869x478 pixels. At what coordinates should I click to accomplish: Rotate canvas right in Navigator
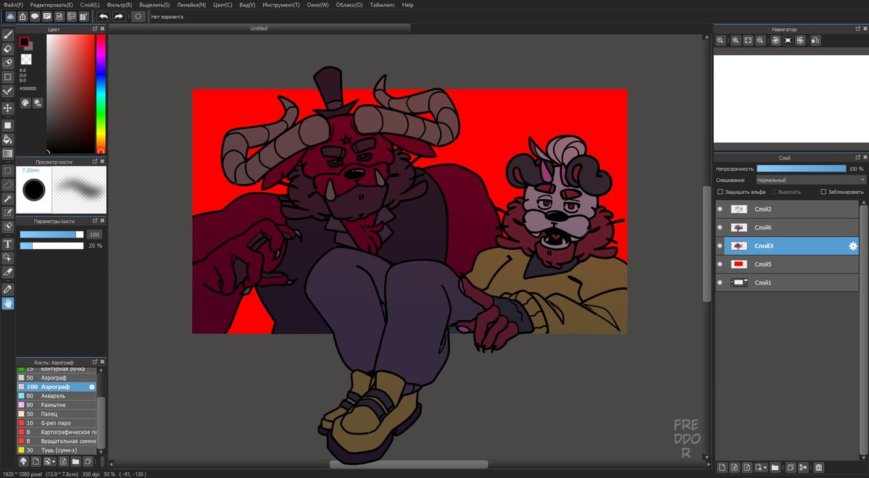[x=800, y=41]
